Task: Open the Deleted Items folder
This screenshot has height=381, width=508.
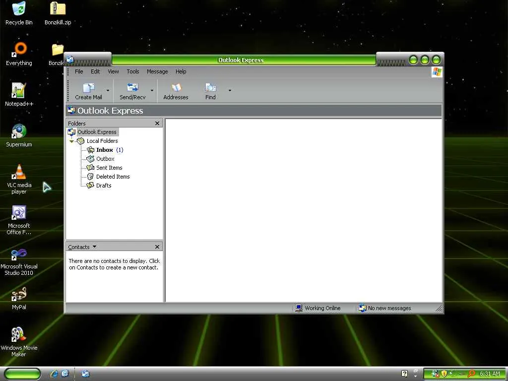Action: tap(113, 177)
